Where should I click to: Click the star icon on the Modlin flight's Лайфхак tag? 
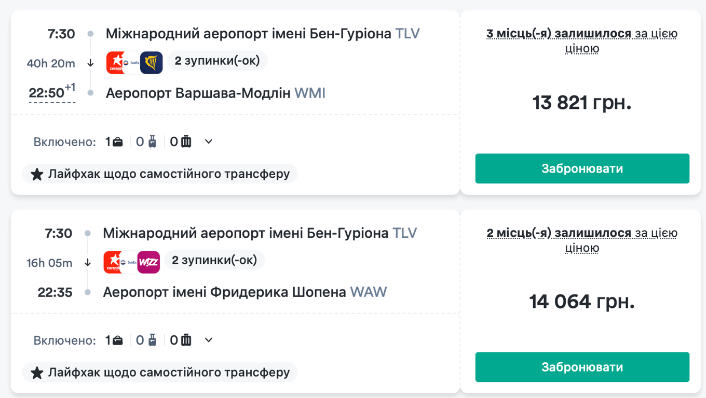click(x=37, y=174)
